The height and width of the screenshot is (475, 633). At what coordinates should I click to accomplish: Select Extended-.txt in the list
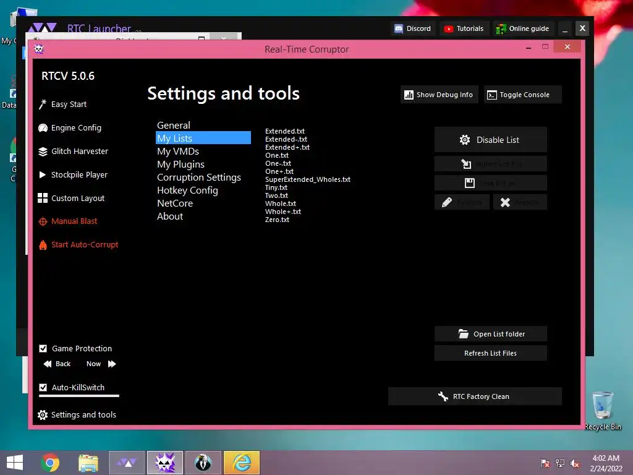tap(286, 139)
